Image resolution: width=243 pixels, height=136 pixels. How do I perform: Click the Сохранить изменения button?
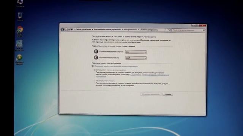(x=151, y=94)
